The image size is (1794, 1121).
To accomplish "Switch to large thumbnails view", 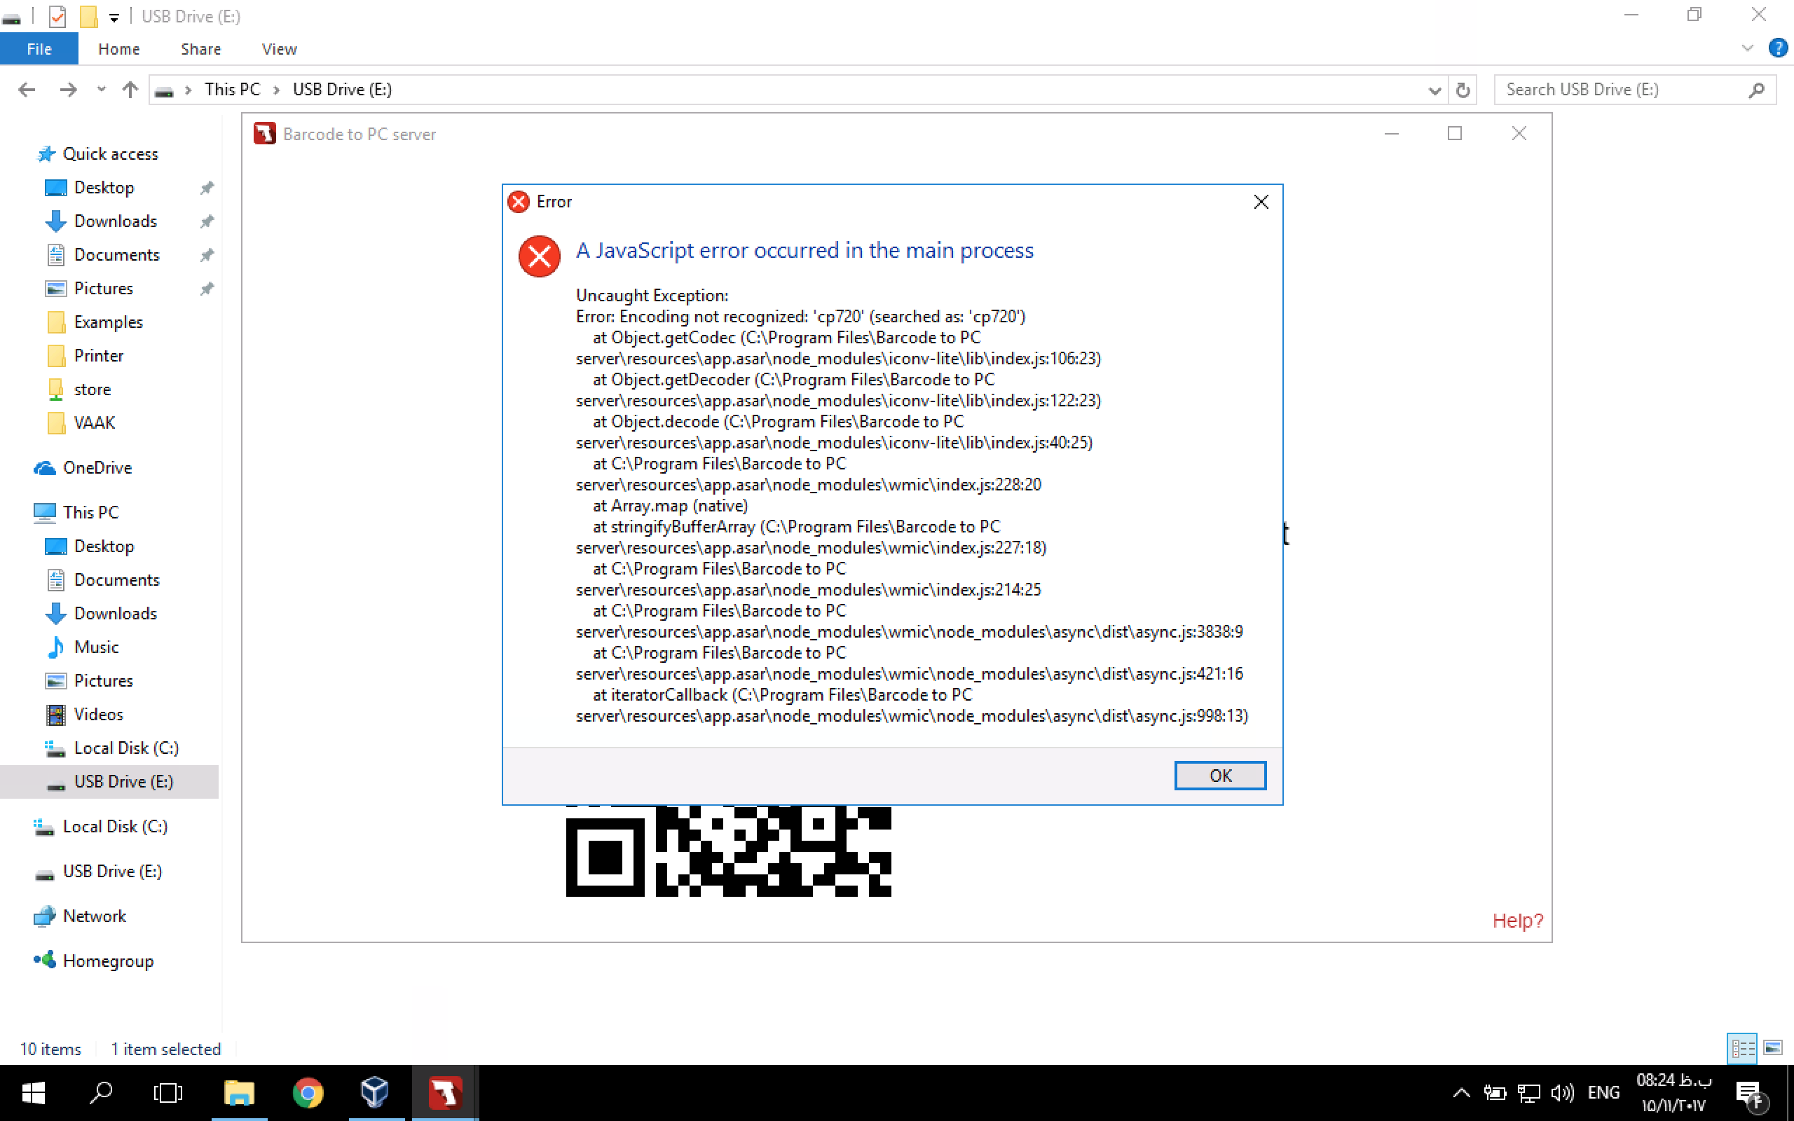I will click(x=1773, y=1048).
